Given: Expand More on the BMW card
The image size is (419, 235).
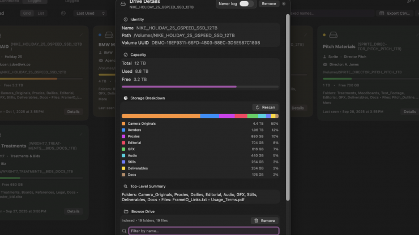Looking at the screenshot, I should tap(102, 99).
